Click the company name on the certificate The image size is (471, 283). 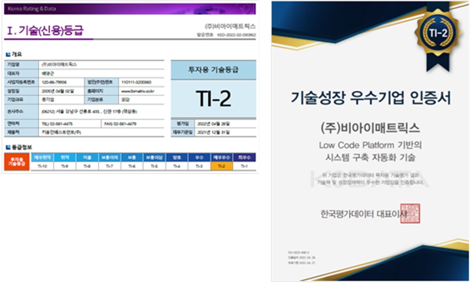pyautogui.click(x=370, y=128)
